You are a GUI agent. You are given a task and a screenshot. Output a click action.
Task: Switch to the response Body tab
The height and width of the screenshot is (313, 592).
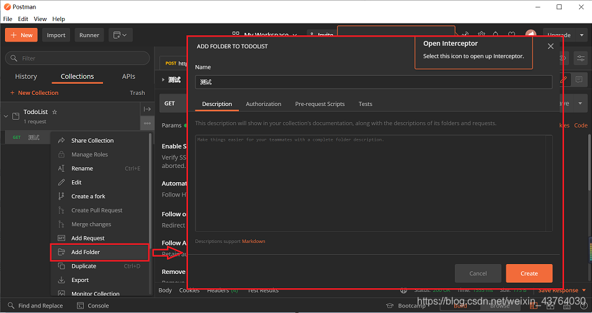click(165, 290)
